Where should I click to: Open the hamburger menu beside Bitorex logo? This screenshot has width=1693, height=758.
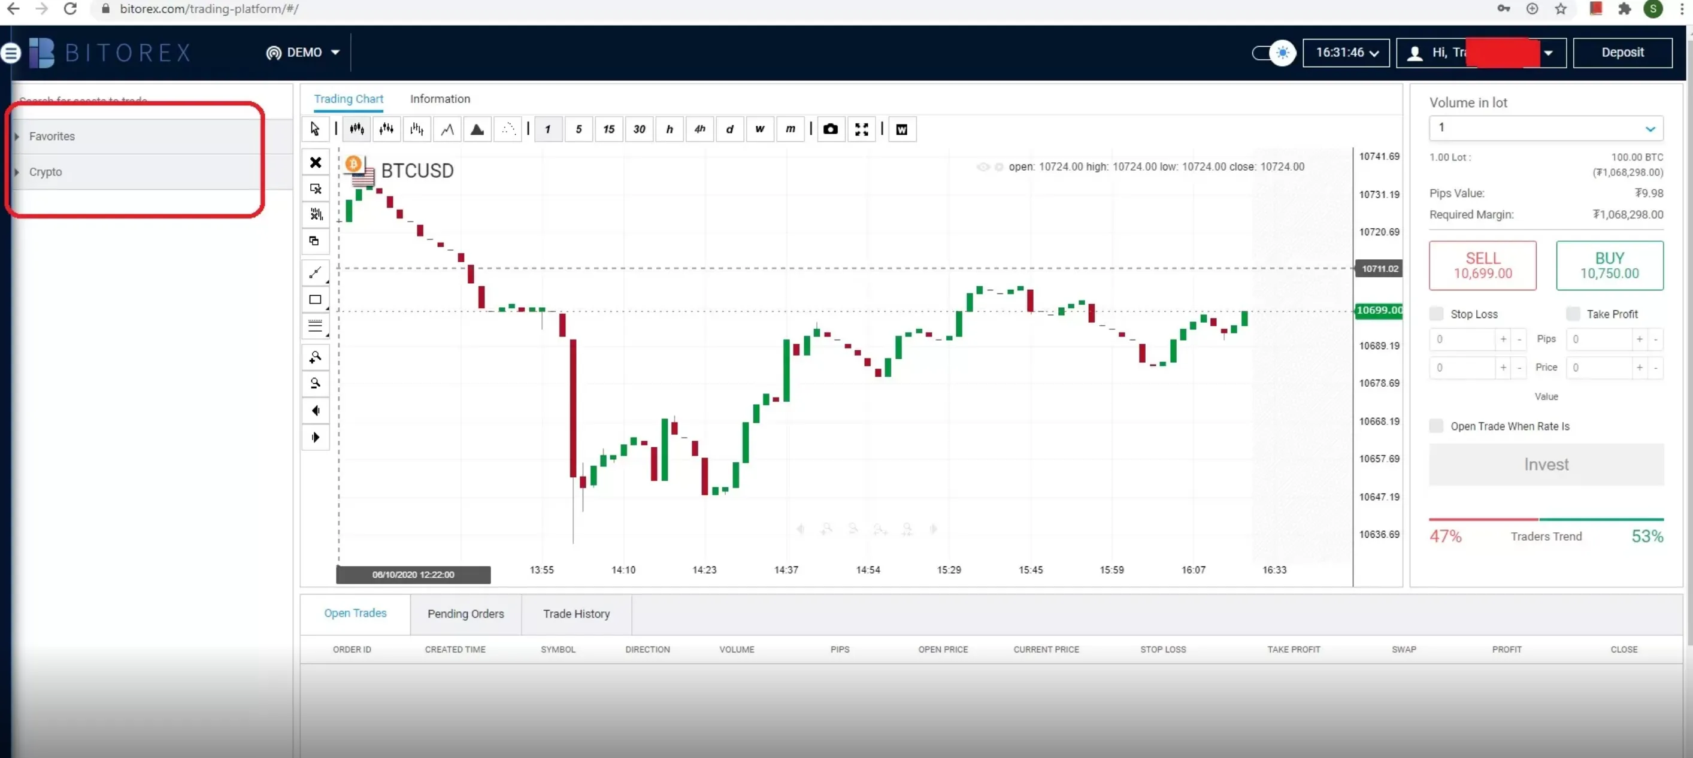point(11,53)
